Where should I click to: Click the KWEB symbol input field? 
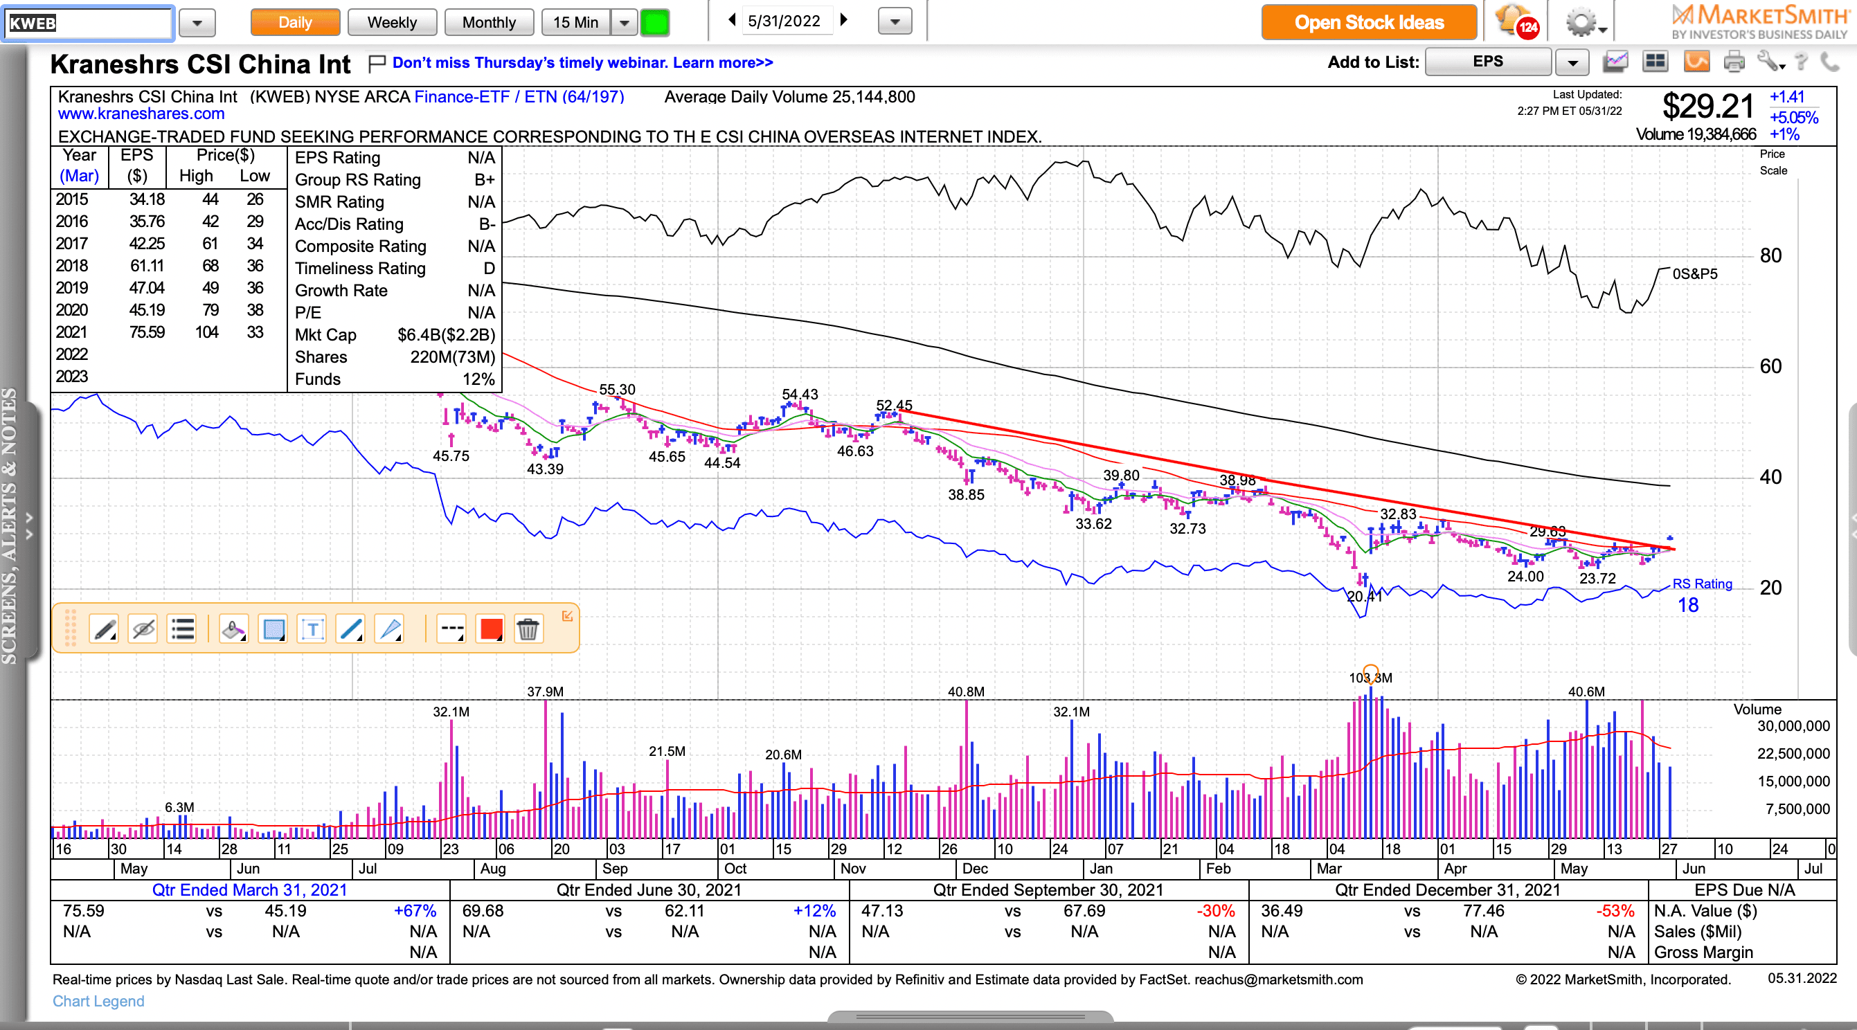point(88,23)
